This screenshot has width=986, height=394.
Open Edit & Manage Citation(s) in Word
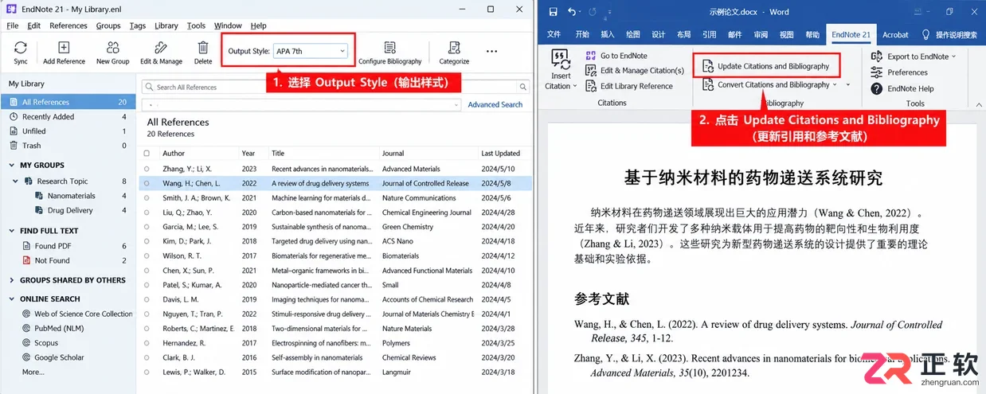click(635, 71)
